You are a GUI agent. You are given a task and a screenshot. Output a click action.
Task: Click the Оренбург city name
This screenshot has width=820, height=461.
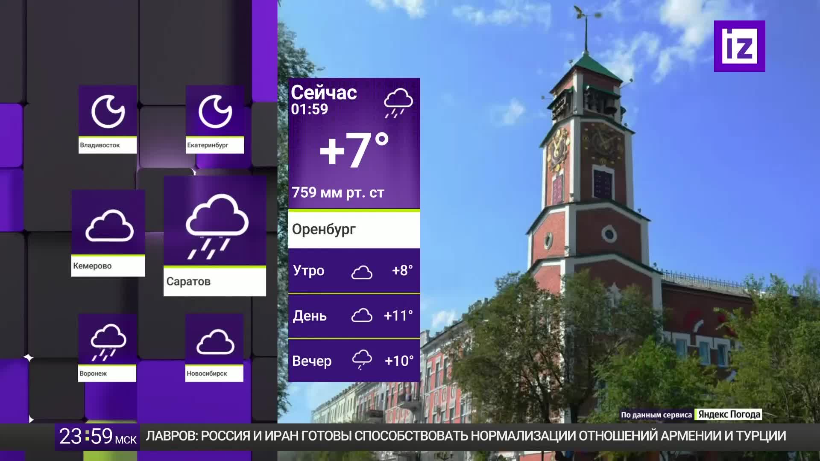pos(324,230)
